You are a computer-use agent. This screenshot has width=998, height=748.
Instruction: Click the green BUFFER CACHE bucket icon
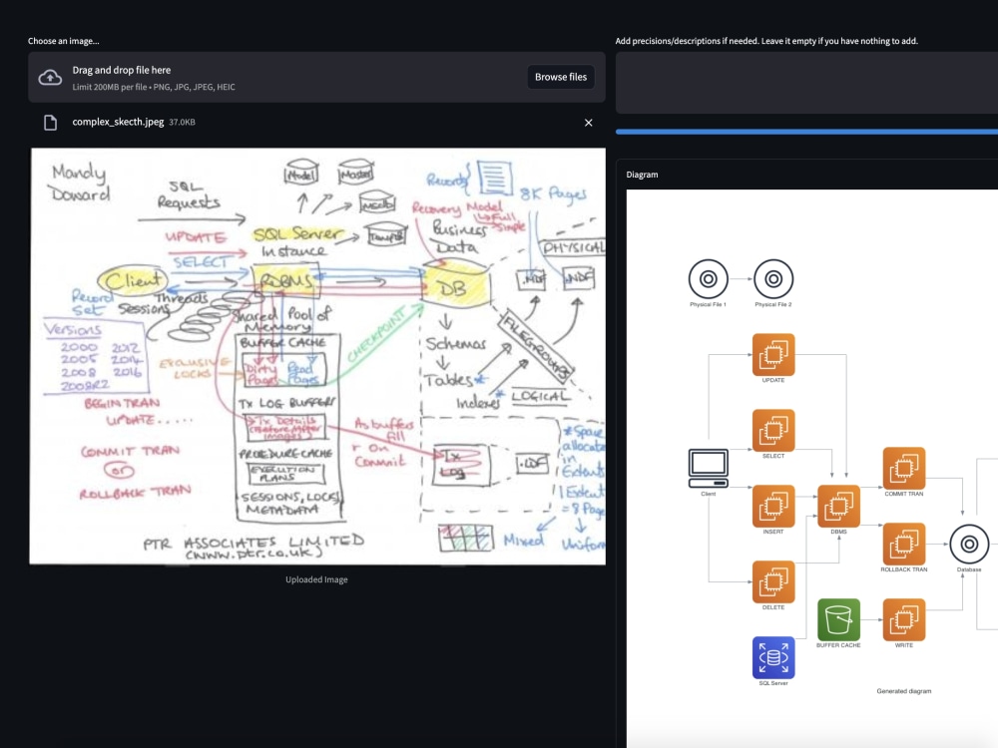(x=839, y=620)
